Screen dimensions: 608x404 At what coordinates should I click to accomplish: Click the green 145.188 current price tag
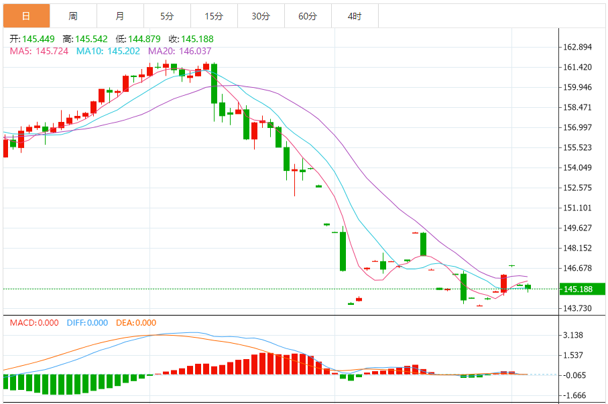pos(582,289)
